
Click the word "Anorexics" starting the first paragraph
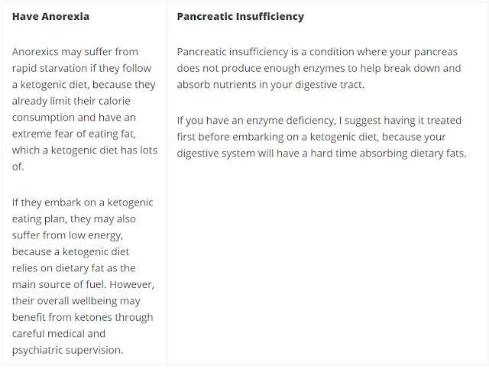point(36,52)
